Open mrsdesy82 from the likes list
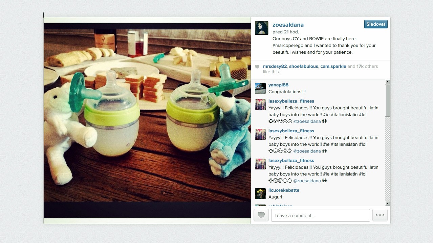Screen dimensions: 433x243 pos(275,66)
